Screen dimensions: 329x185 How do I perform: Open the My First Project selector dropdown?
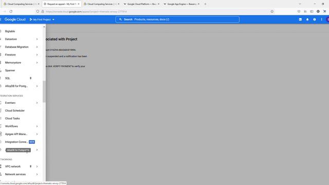pos(42,20)
